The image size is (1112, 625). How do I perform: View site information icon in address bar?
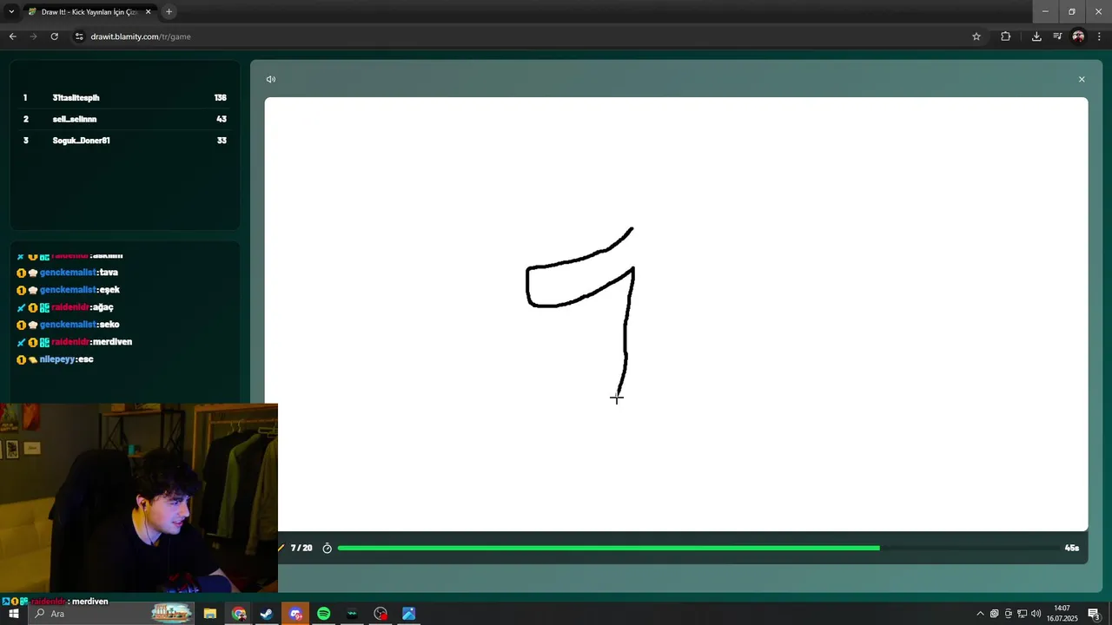[79, 36]
